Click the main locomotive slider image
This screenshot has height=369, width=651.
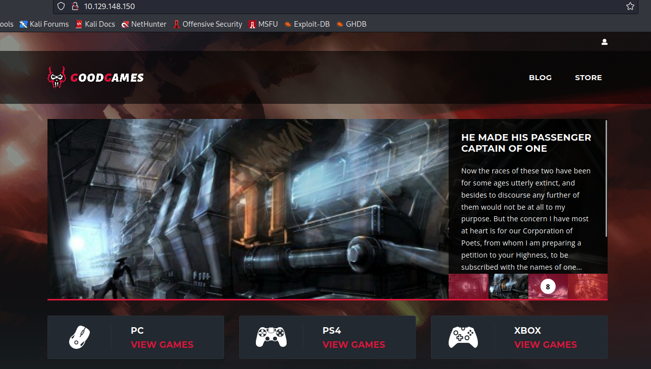pos(248,209)
